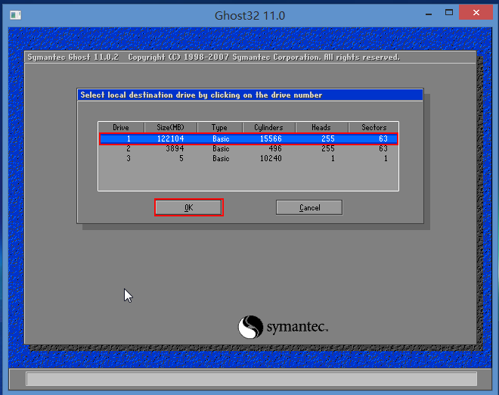Viewport: 499px width, 395px height.
Task: Maximize the Ghost32 window
Action: [x=449, y=13]
